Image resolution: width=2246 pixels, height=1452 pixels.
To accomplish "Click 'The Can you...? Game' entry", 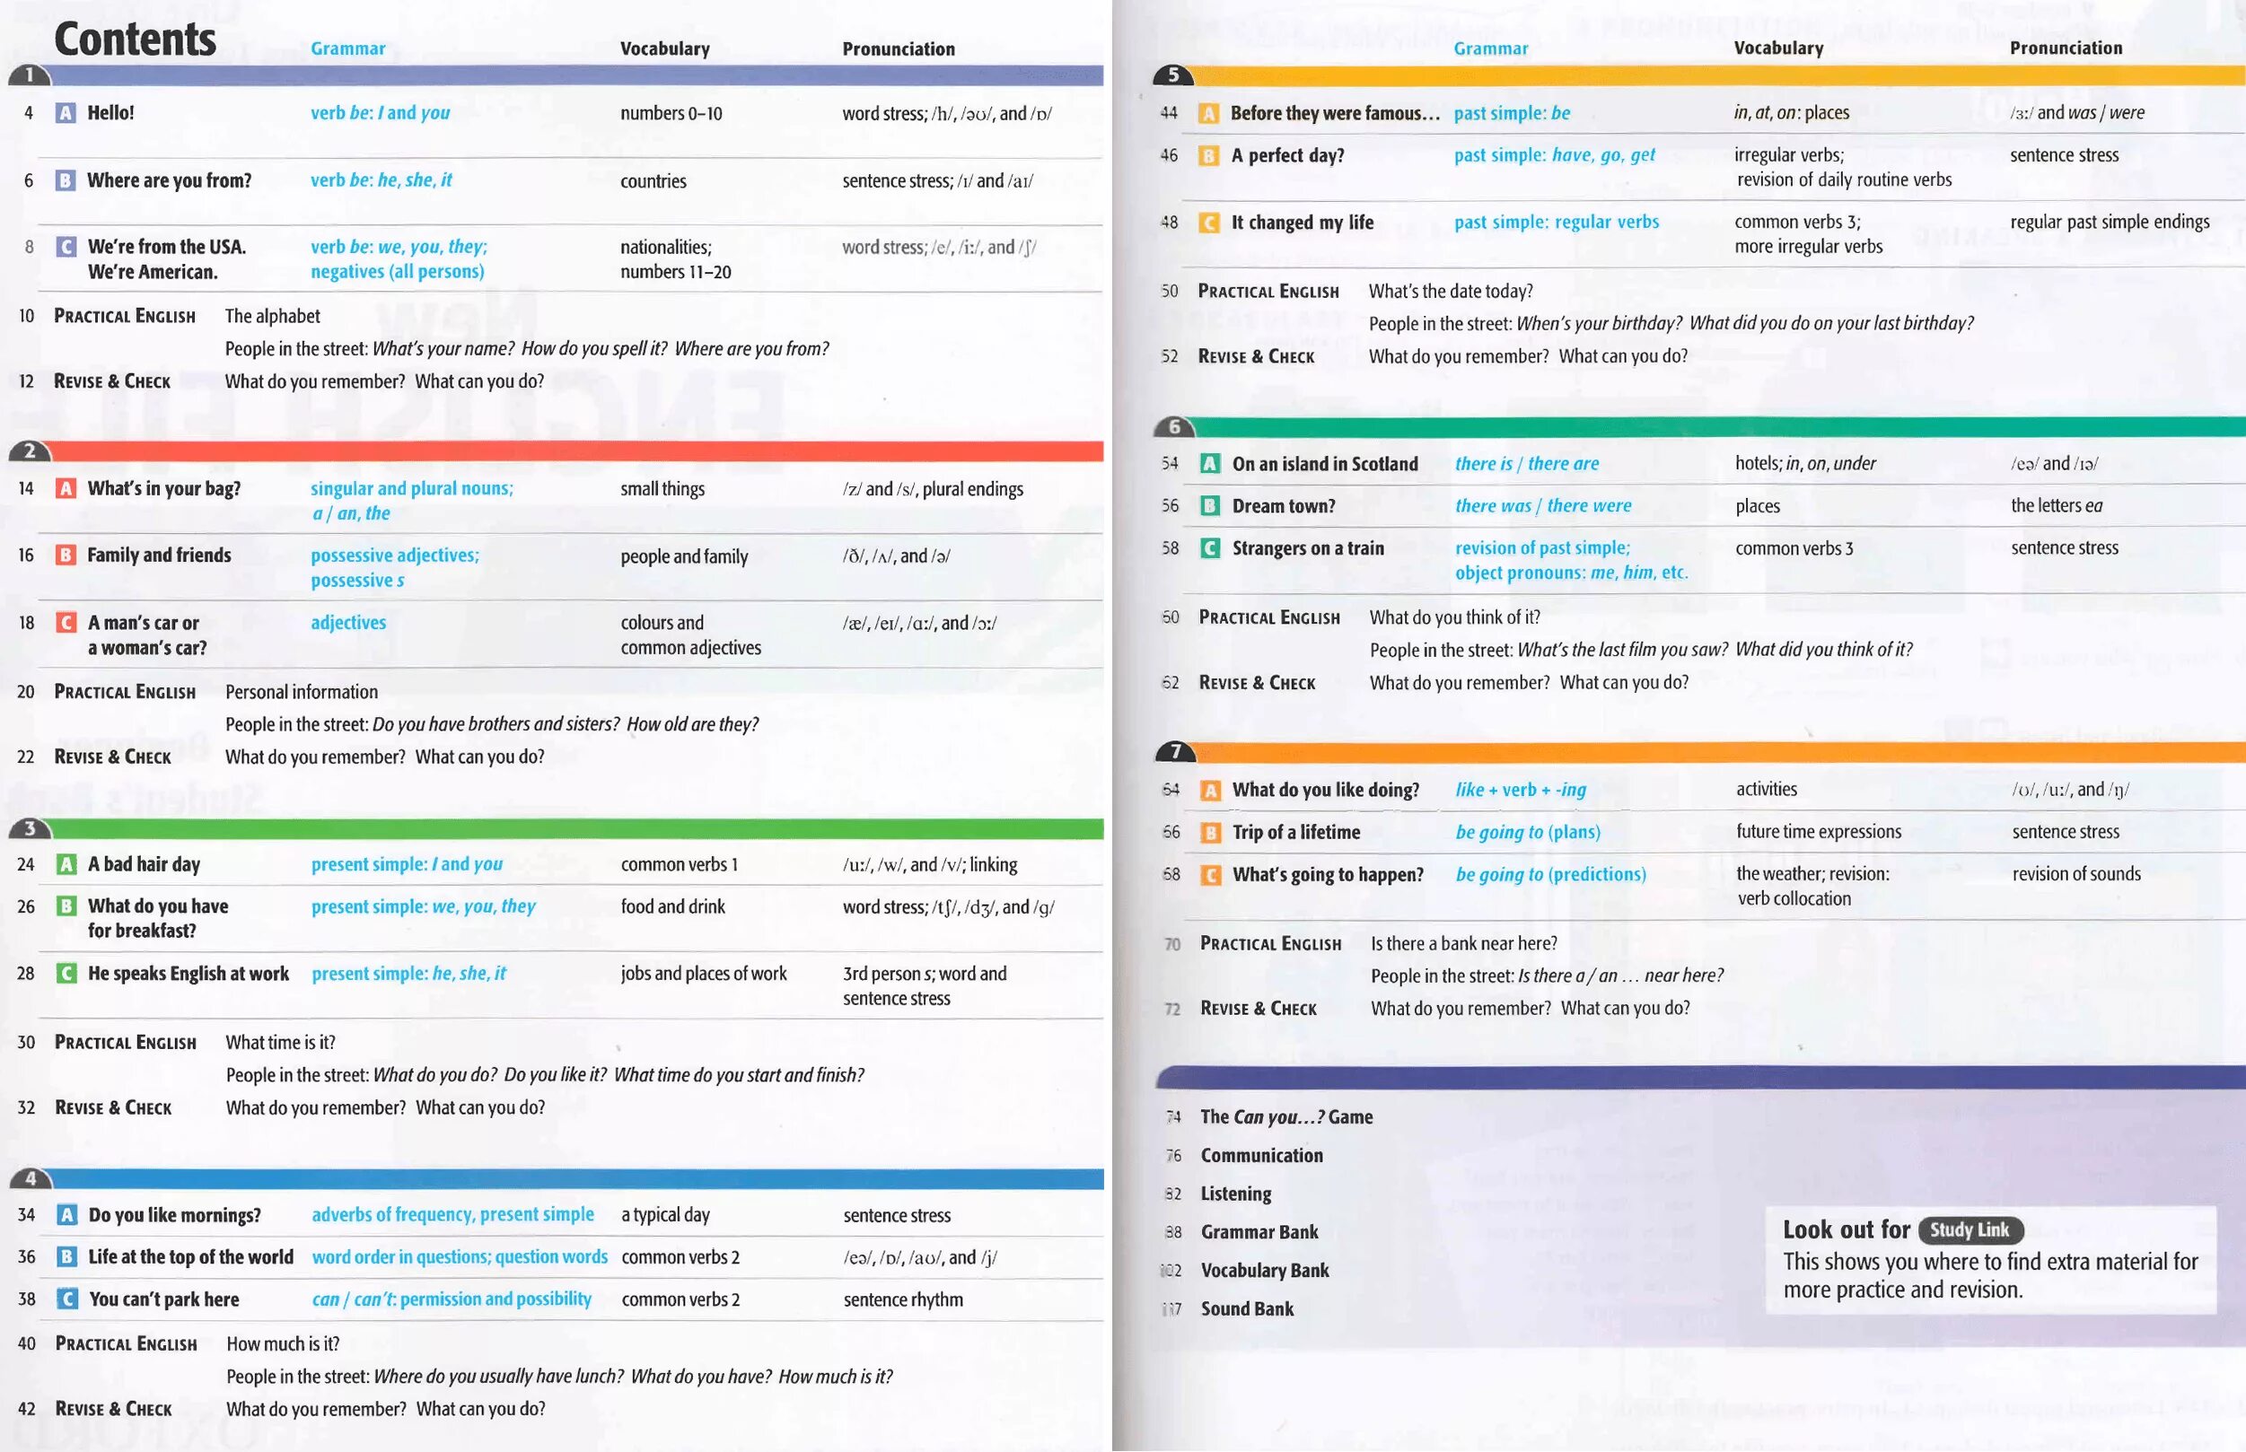I will pos(1285,1116).
